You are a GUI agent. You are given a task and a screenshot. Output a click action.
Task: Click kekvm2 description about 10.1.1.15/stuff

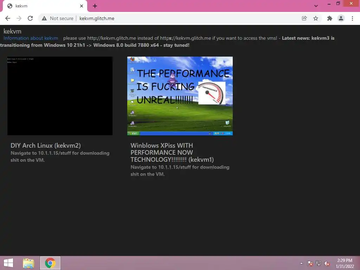tap(60, 156)
